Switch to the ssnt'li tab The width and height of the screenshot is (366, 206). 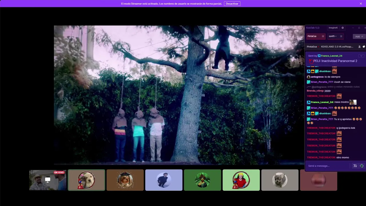pyautogui.click(x=335, y=36)
